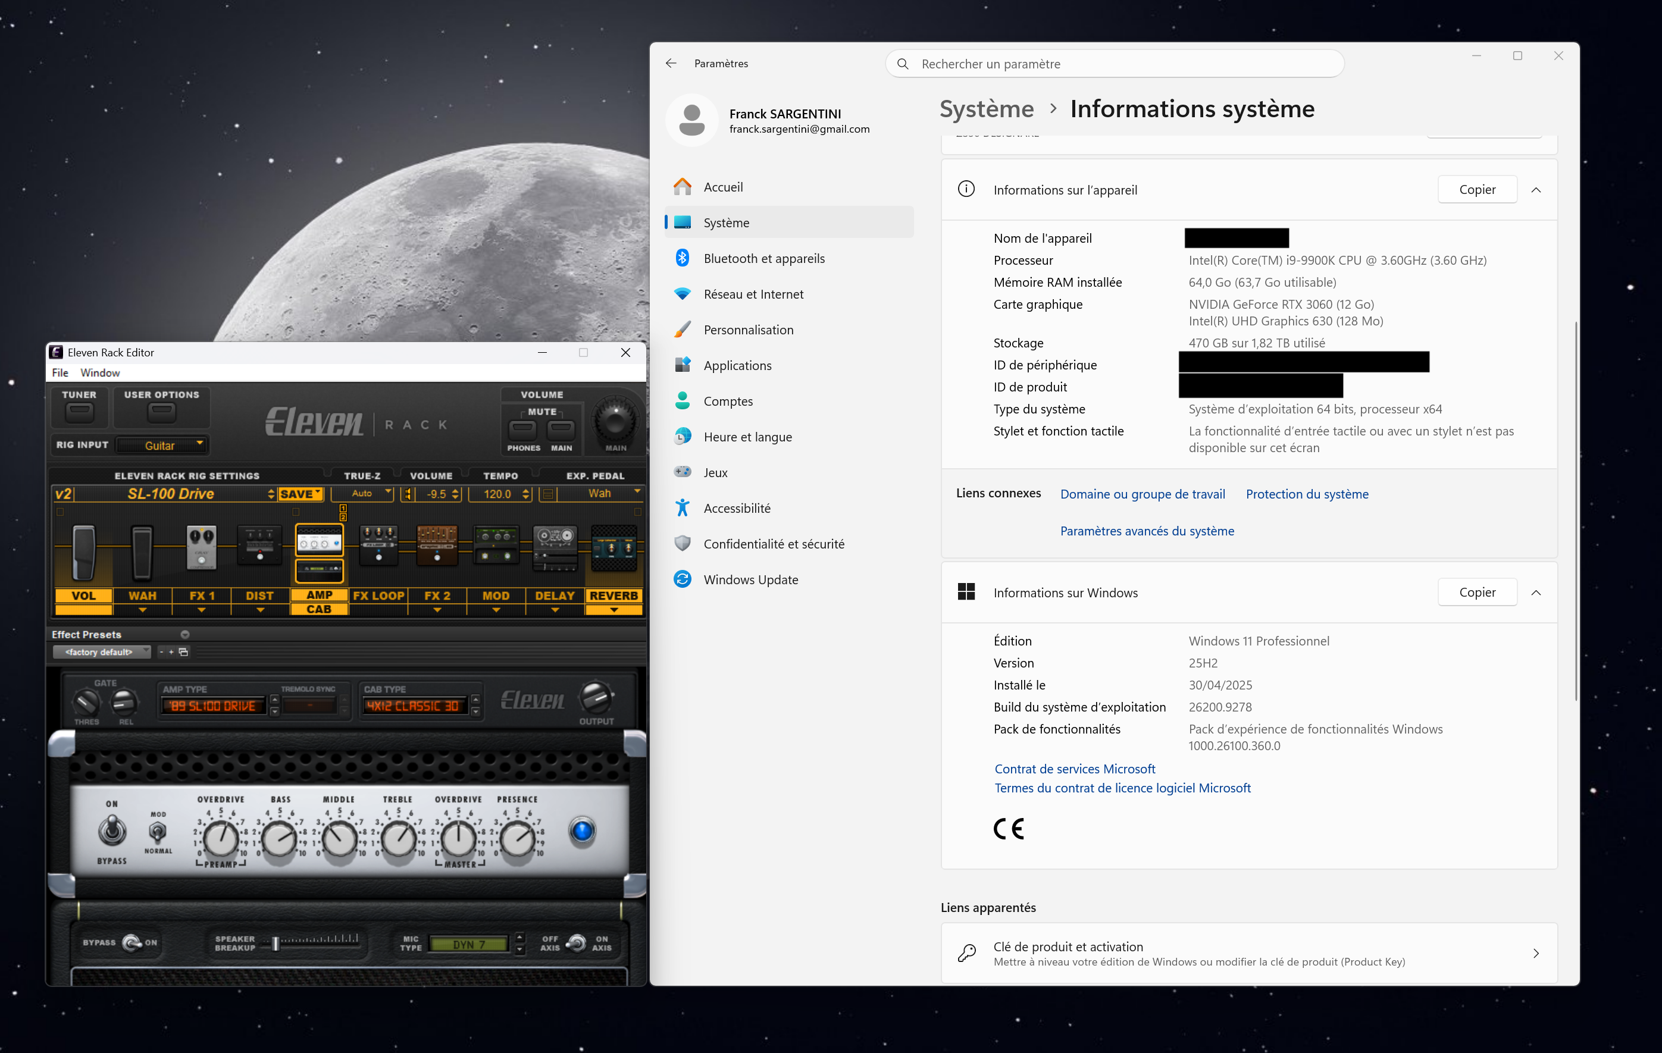1662x1053 pixels.
Task: Click the speaker icon beside the -9.5 volume
Action: (x=408, y=494)
